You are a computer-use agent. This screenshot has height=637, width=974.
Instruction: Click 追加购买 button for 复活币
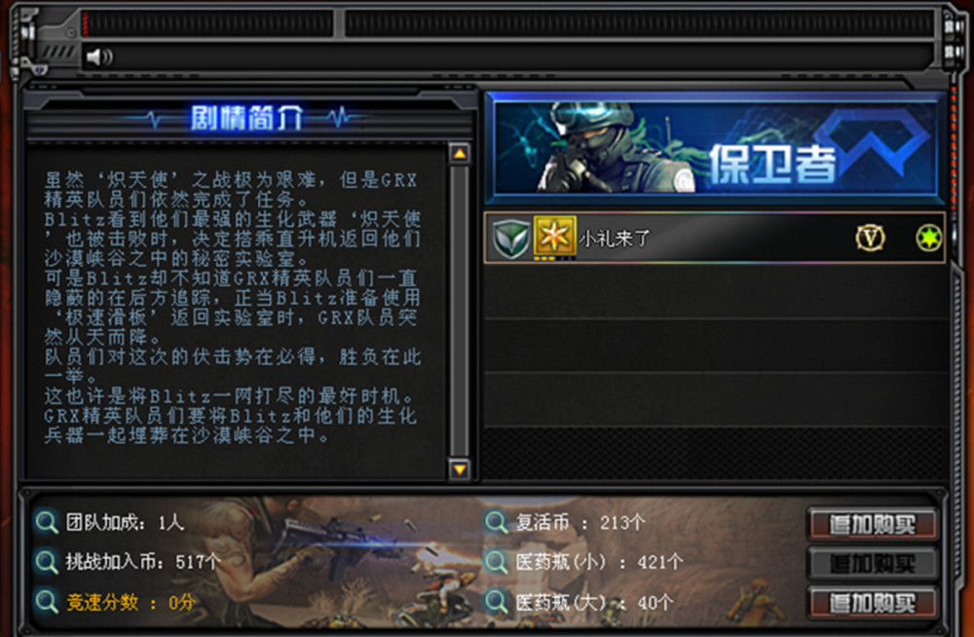(x=872, y=525)
